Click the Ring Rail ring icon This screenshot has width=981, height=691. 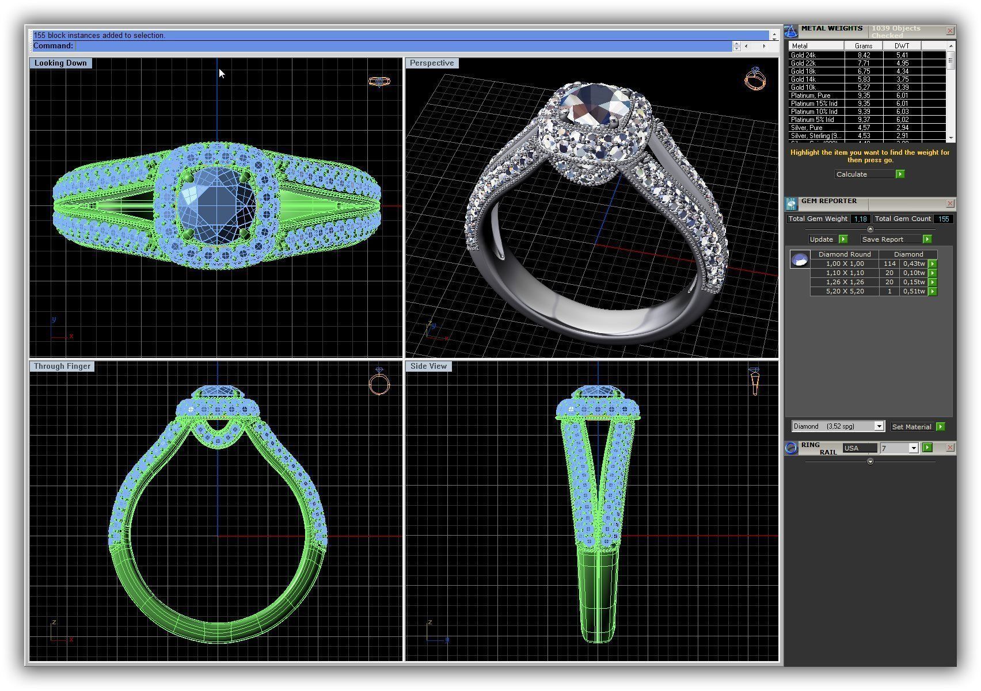792,448
